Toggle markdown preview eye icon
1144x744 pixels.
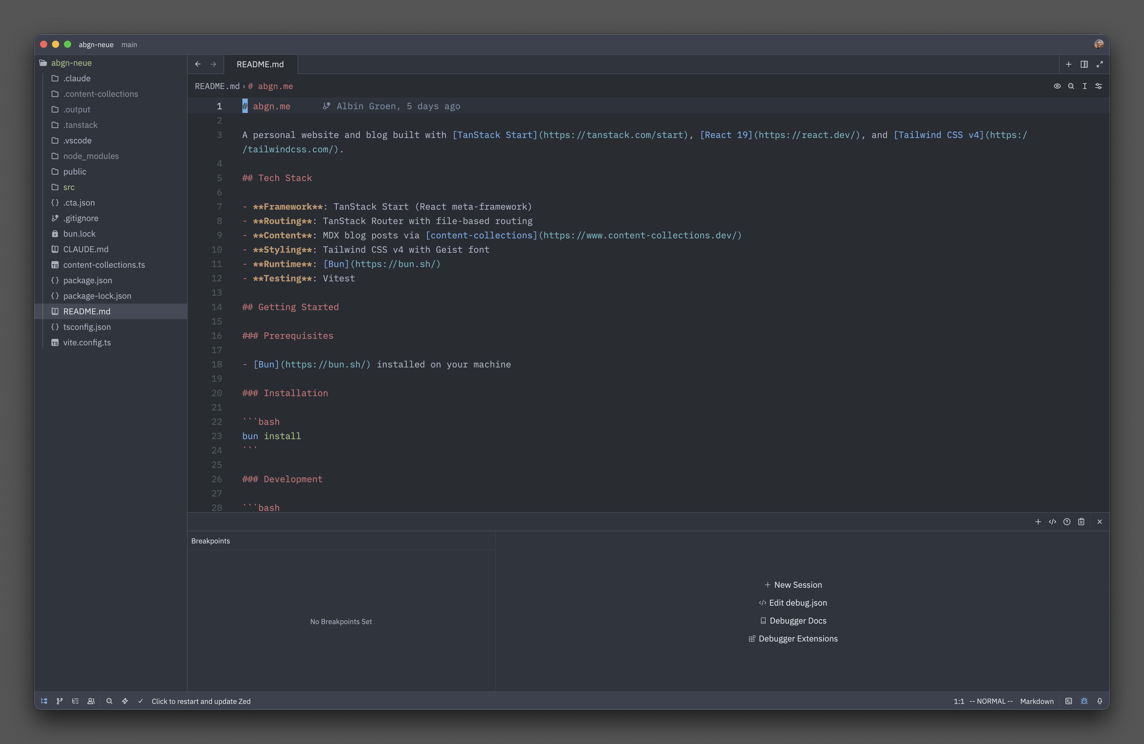click(1057, 86)
